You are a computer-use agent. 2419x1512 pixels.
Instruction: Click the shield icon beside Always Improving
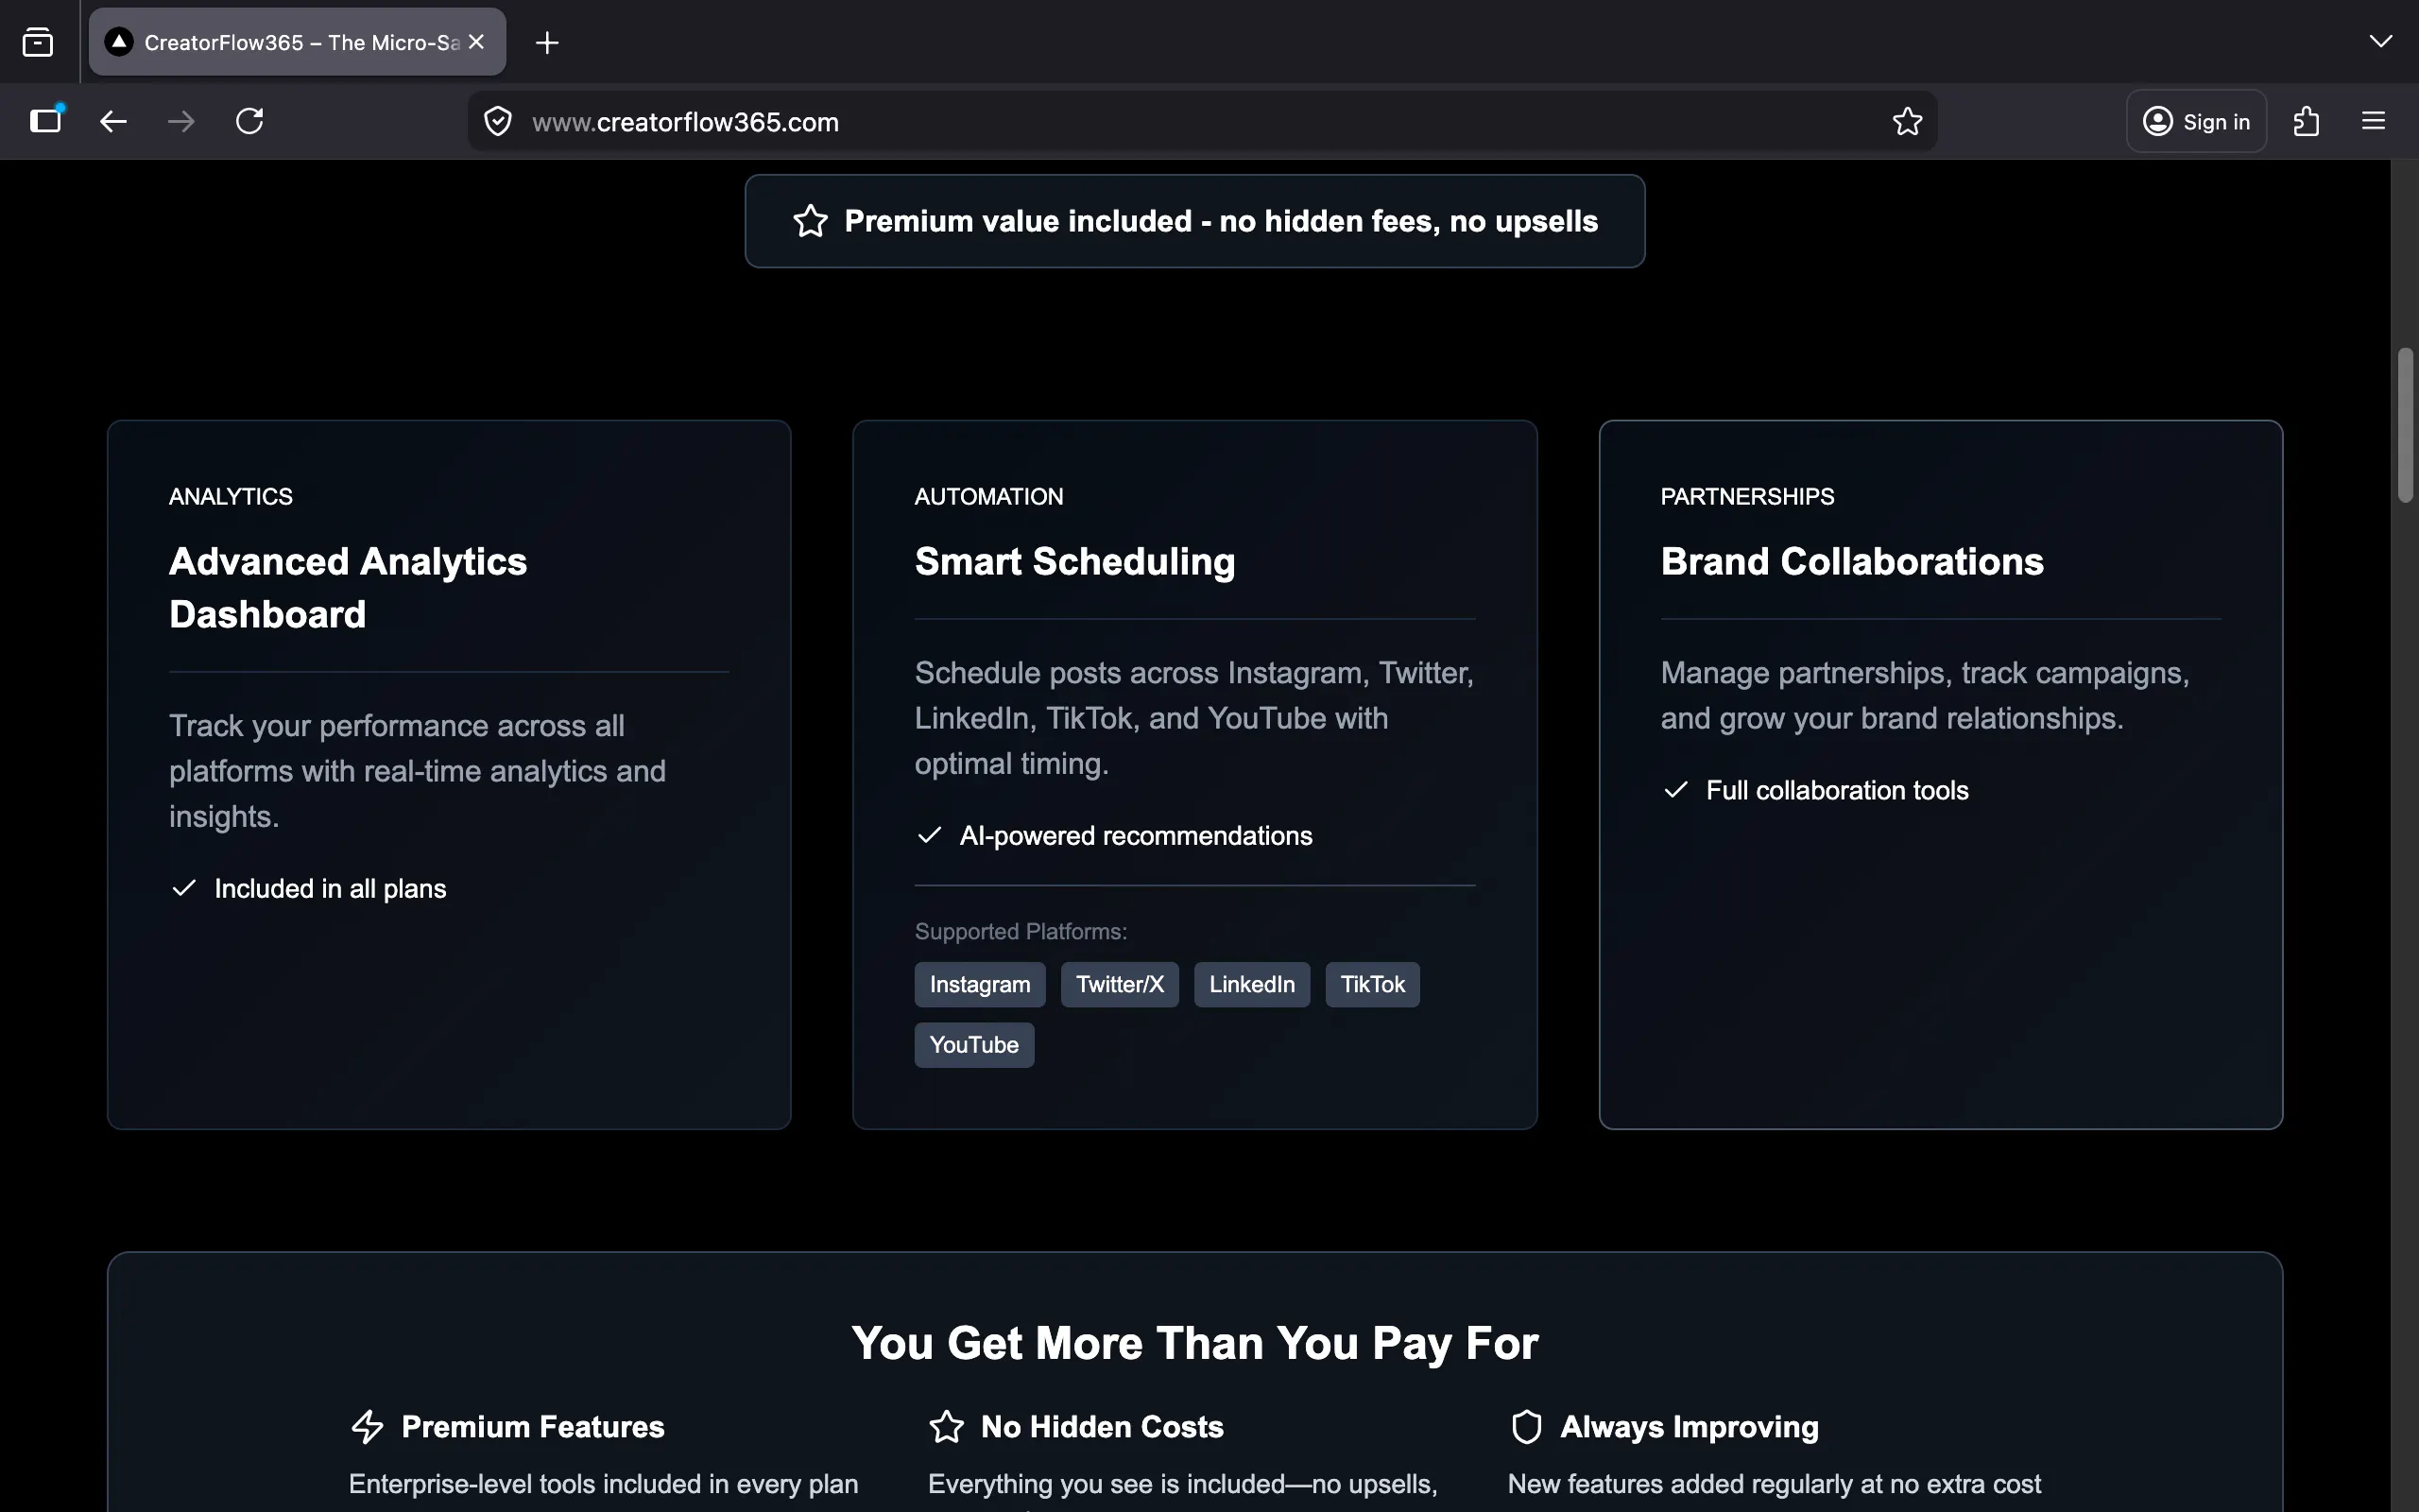[x=1526, y=1427]
